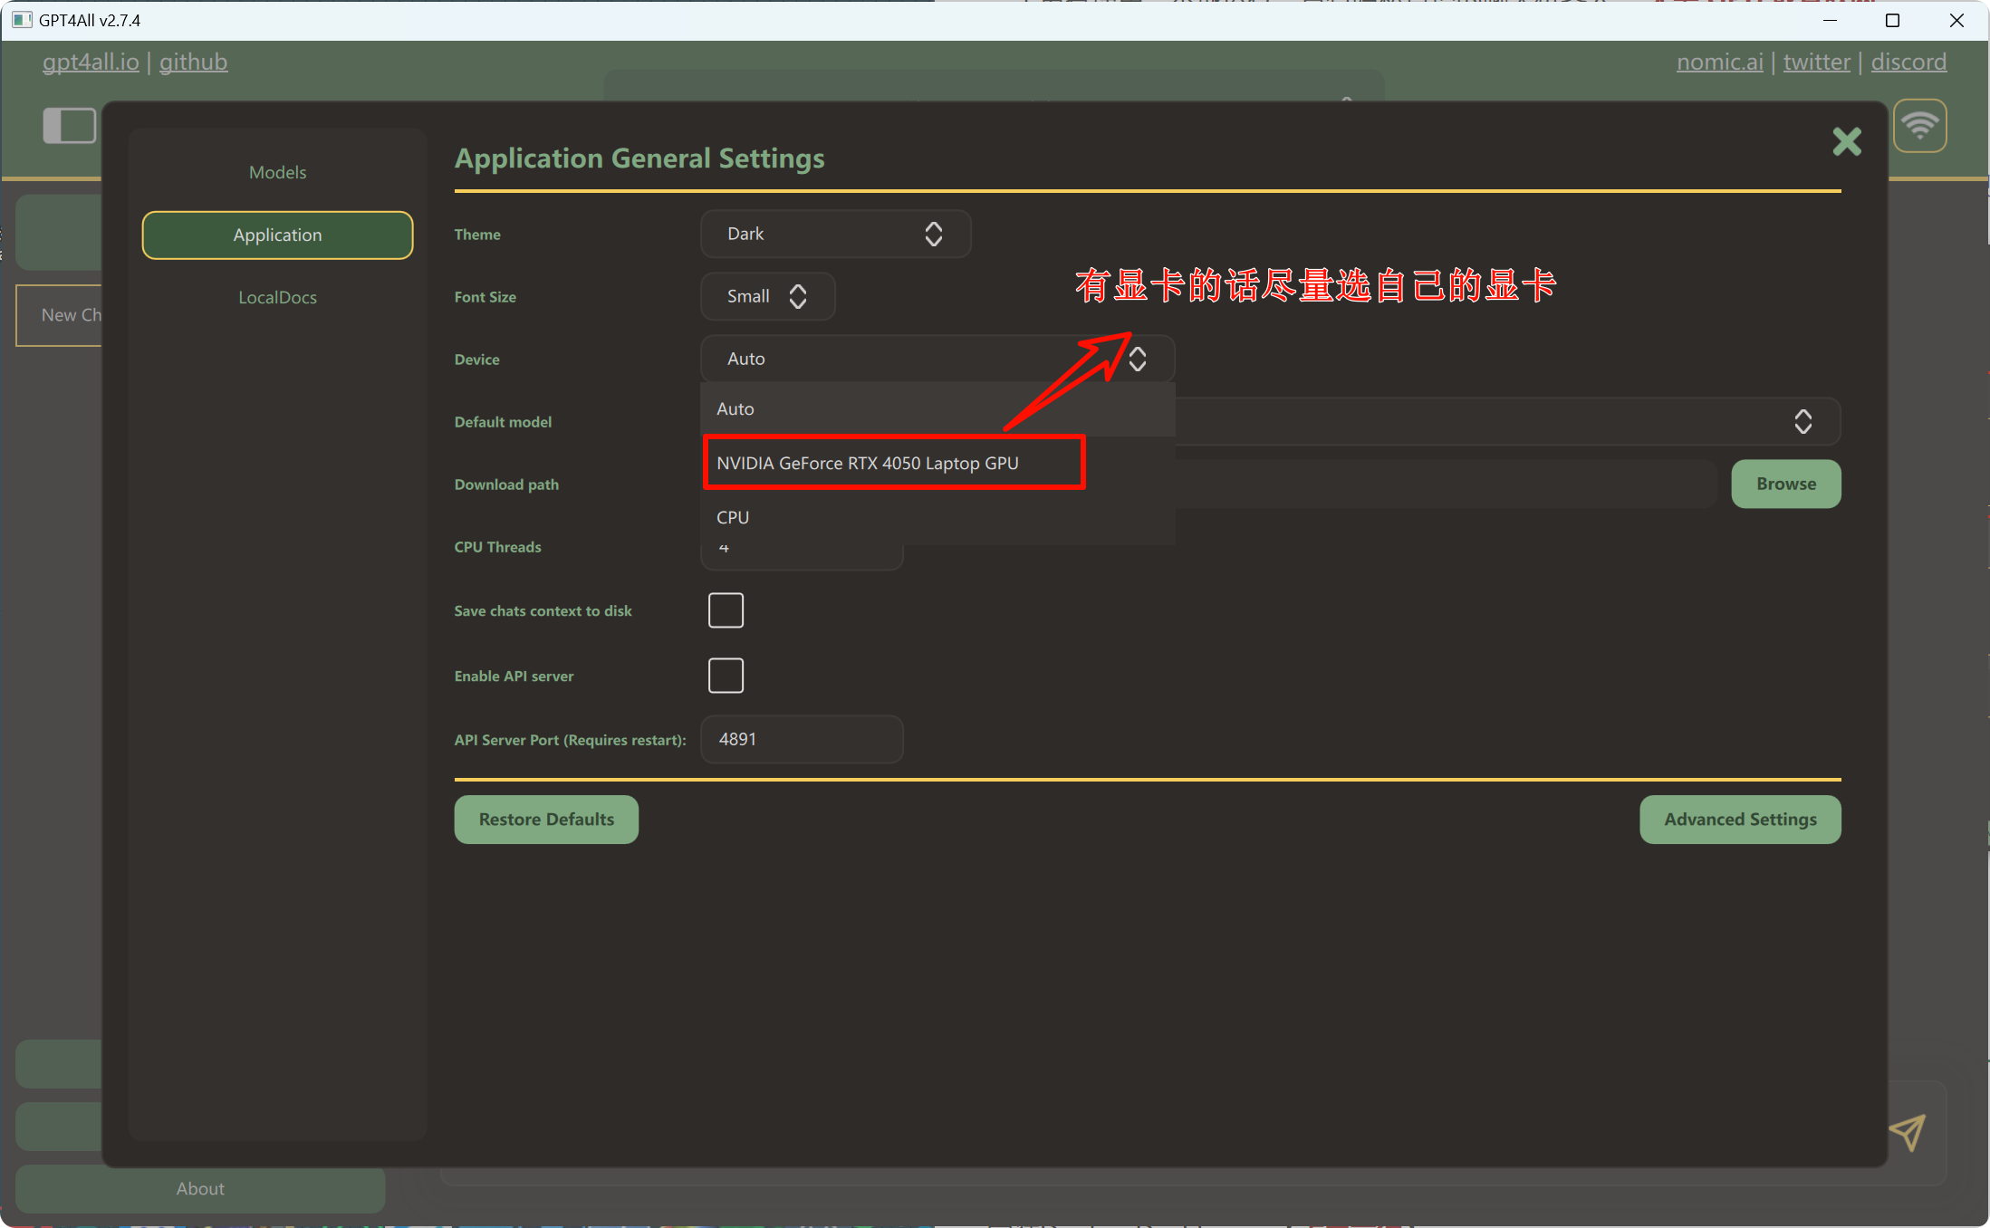Open Advanced Settings

click(x=1740, y=820)
